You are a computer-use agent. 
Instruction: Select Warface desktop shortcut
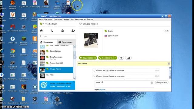coord(35,100)
